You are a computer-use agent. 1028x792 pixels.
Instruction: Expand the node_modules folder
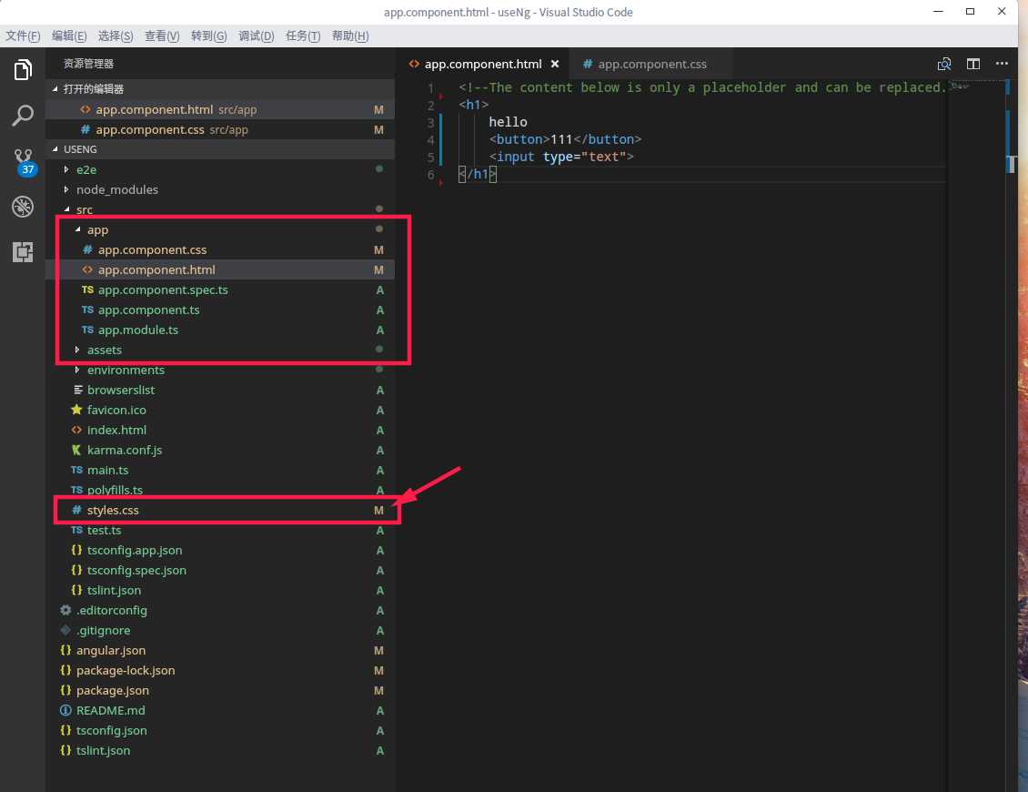(x=219, y=189)
